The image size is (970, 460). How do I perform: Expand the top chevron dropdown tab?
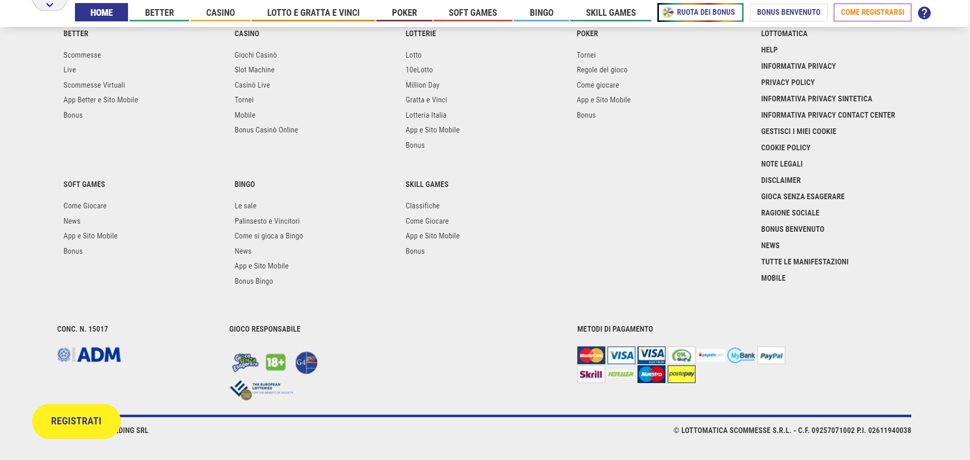(49, 5)
